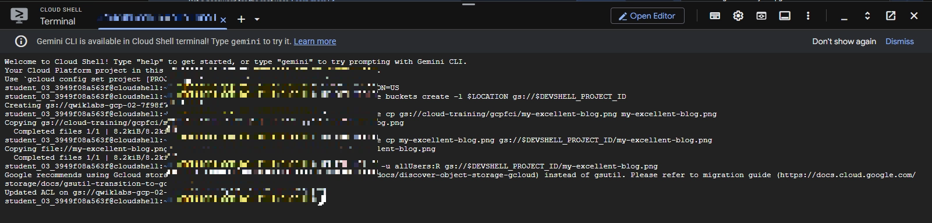Expand the new-tab project dropdown arrow
Image resolution: width=932 pixels, height=223 pixels.
tap(257, 19)
